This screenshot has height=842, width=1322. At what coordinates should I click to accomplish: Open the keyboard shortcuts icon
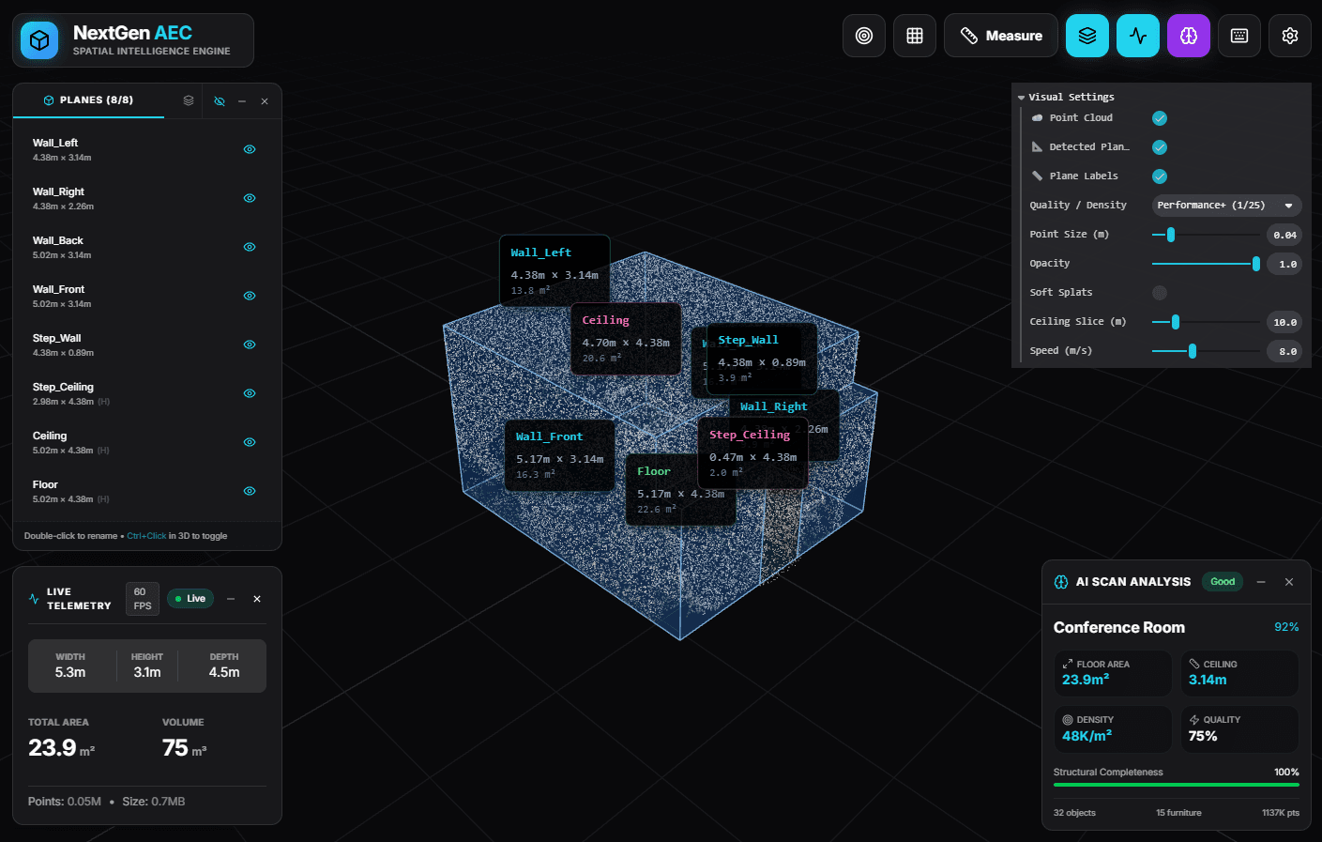pos(1239,36)
